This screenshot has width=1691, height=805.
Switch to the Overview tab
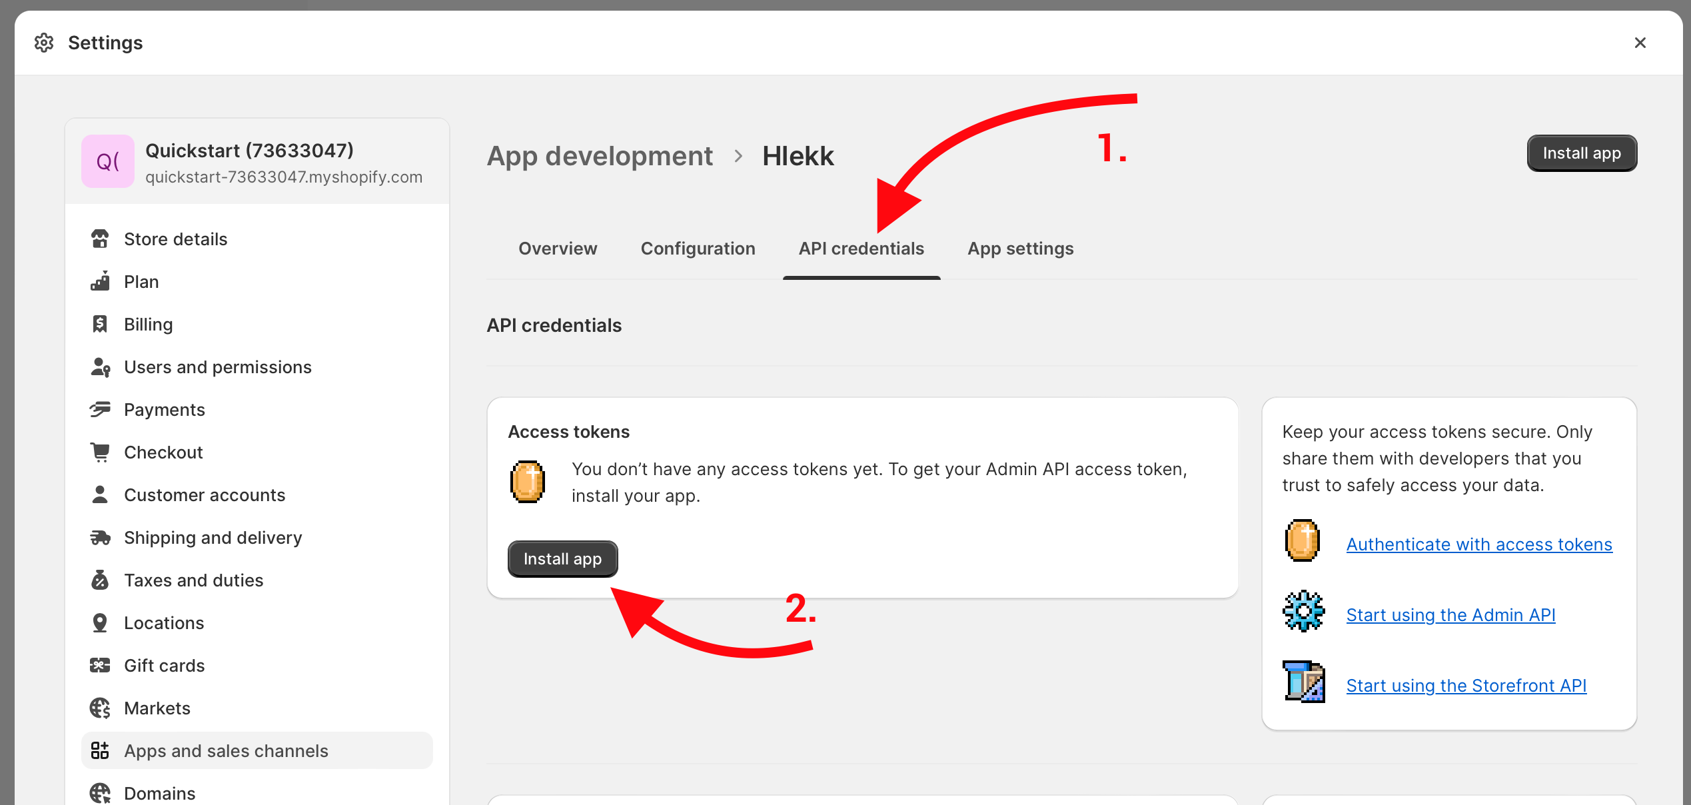tap(558, 249)
